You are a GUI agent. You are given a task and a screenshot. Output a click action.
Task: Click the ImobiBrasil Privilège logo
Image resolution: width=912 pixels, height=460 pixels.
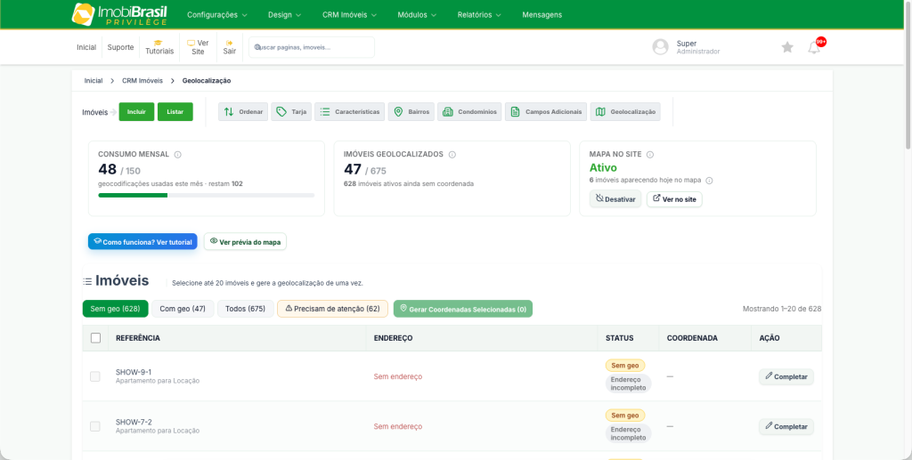(119, 14)
